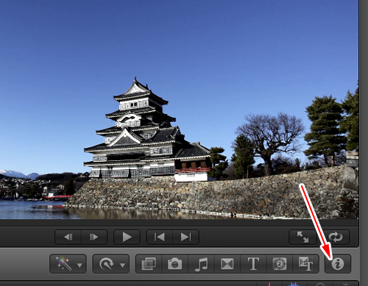
Task: Step forward one frame in viewer
Action: click(x=94, y=237)
